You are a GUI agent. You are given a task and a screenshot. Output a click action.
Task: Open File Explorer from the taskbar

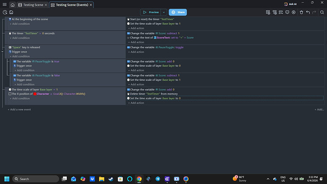[x=101, y=179]
